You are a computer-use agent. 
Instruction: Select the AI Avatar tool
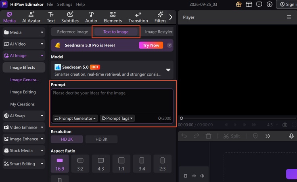point(31,17)
